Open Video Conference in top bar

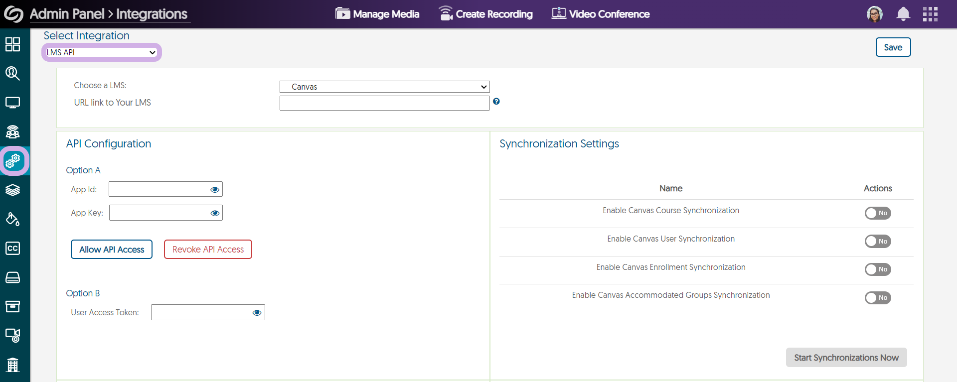(x=601, y=14)
